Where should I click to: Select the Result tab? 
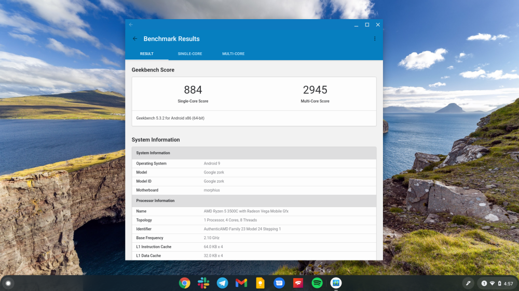(146, 54)
